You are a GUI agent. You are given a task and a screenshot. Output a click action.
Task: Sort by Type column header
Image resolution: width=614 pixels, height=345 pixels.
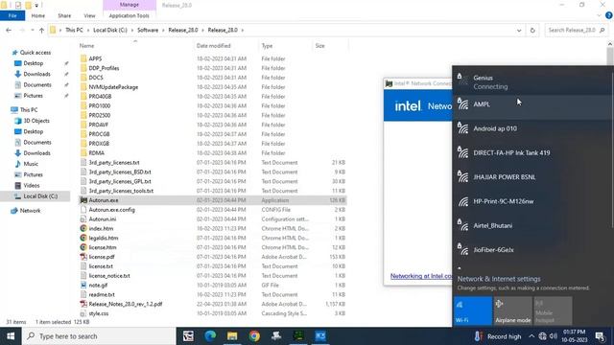click(x=267, y=46)
